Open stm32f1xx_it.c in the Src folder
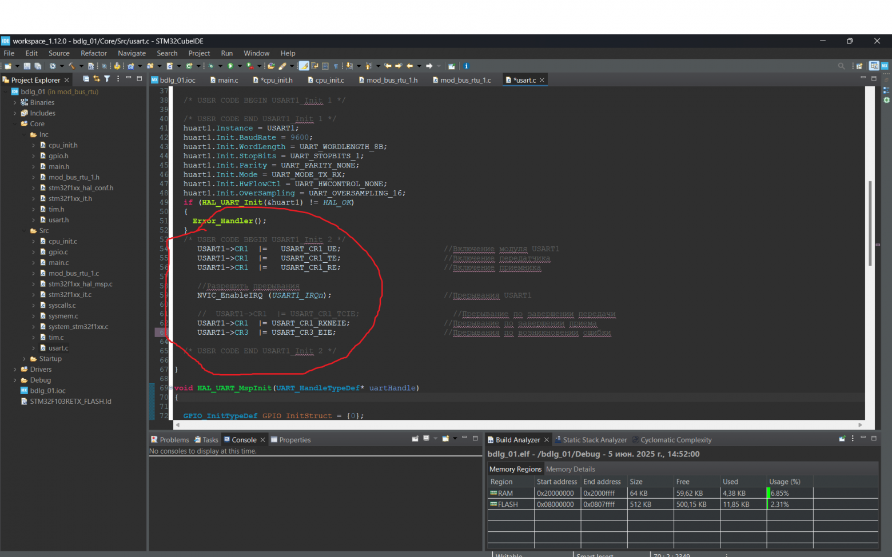The width and height of the screenshot is (892, 557). (70, 295)
